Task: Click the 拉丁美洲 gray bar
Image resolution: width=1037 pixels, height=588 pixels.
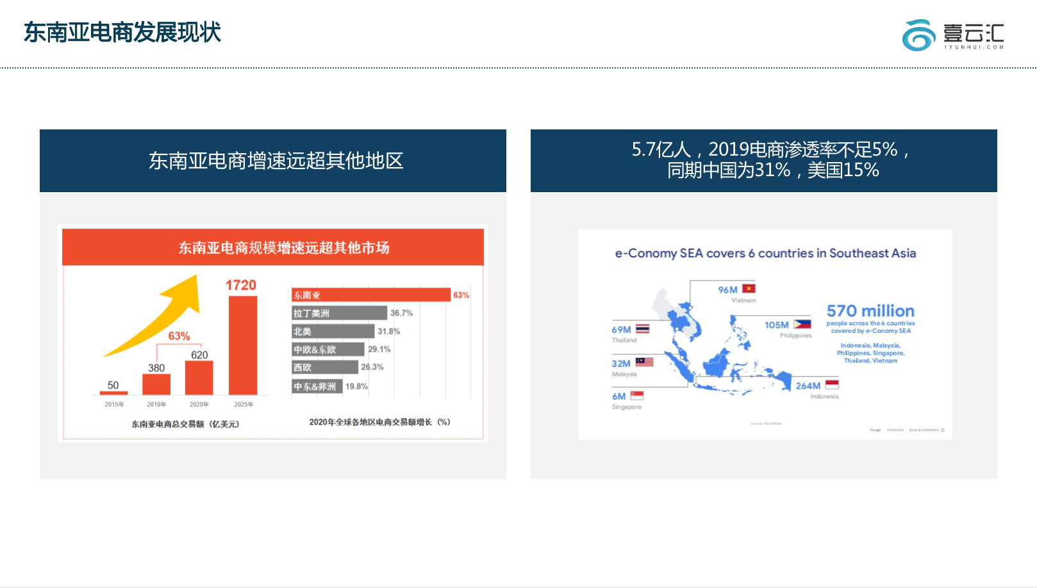Action: tap(340, 313)
